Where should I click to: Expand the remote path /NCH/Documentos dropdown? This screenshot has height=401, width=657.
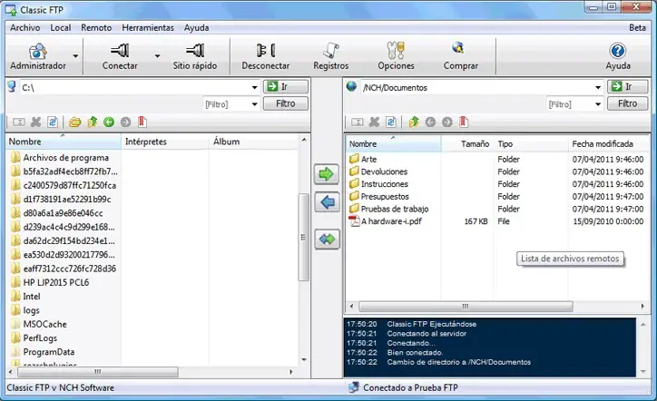click(597, 87)
